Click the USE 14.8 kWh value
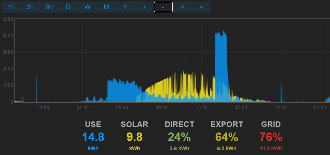Screen dimensions: 330x155 click(93, 137)
